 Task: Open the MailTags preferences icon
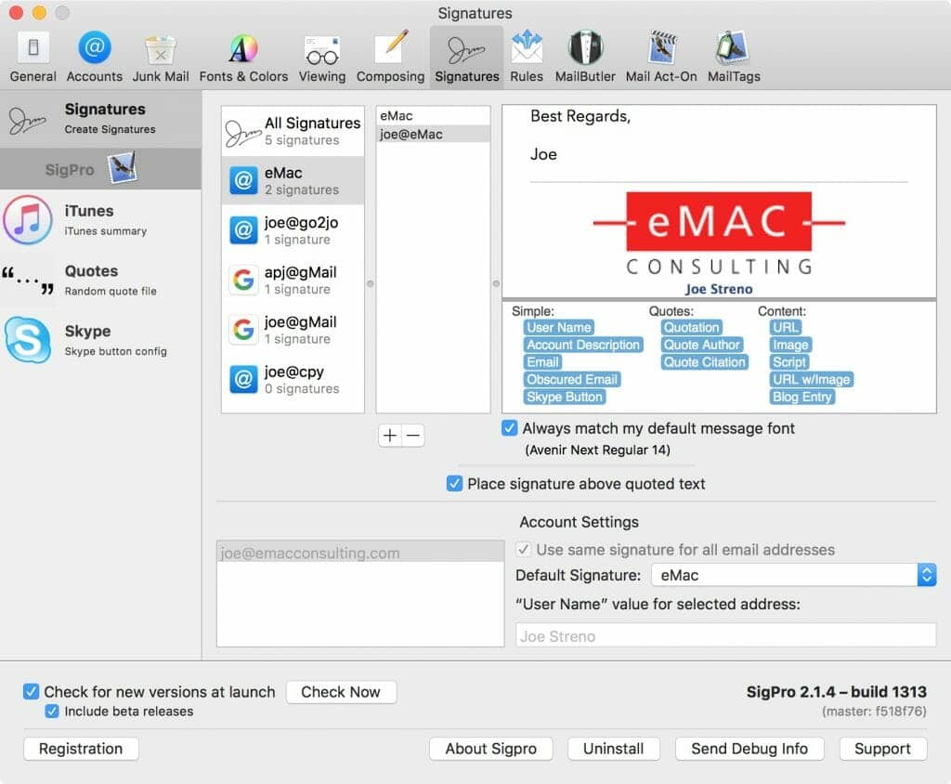(x=734, y=57)
